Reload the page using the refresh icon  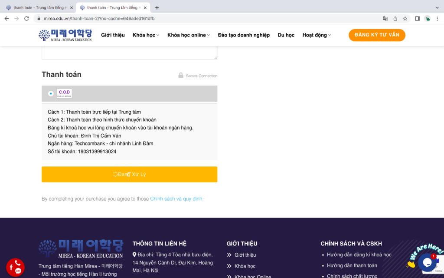point(26,19)
